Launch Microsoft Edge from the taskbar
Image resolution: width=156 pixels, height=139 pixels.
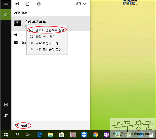(x=40, y=135)
